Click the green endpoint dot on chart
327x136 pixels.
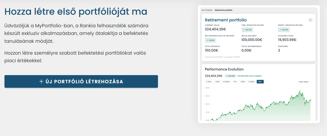[x=310, y=100]
